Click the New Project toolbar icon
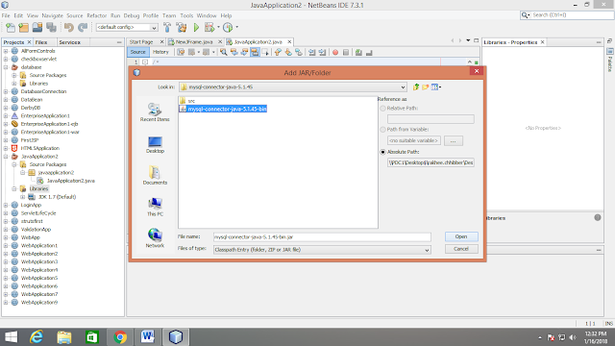Image resolution: width=615 pixels, height=346 pixels. click(x=23, y=28)
